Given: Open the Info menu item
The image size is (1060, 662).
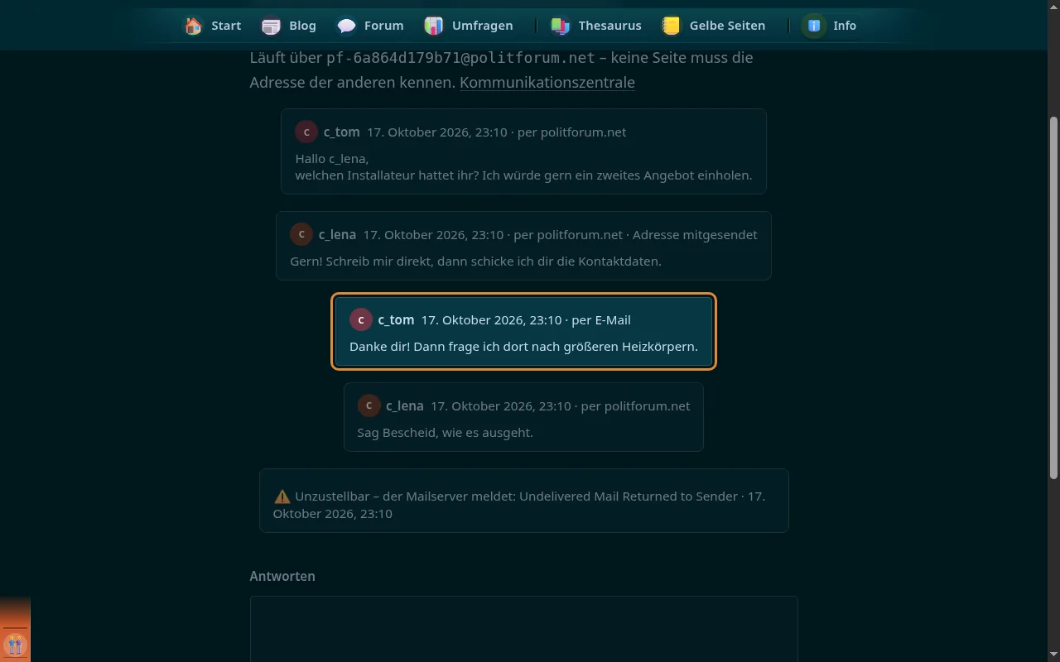Looking at the screenshot, I should (831, 26).
